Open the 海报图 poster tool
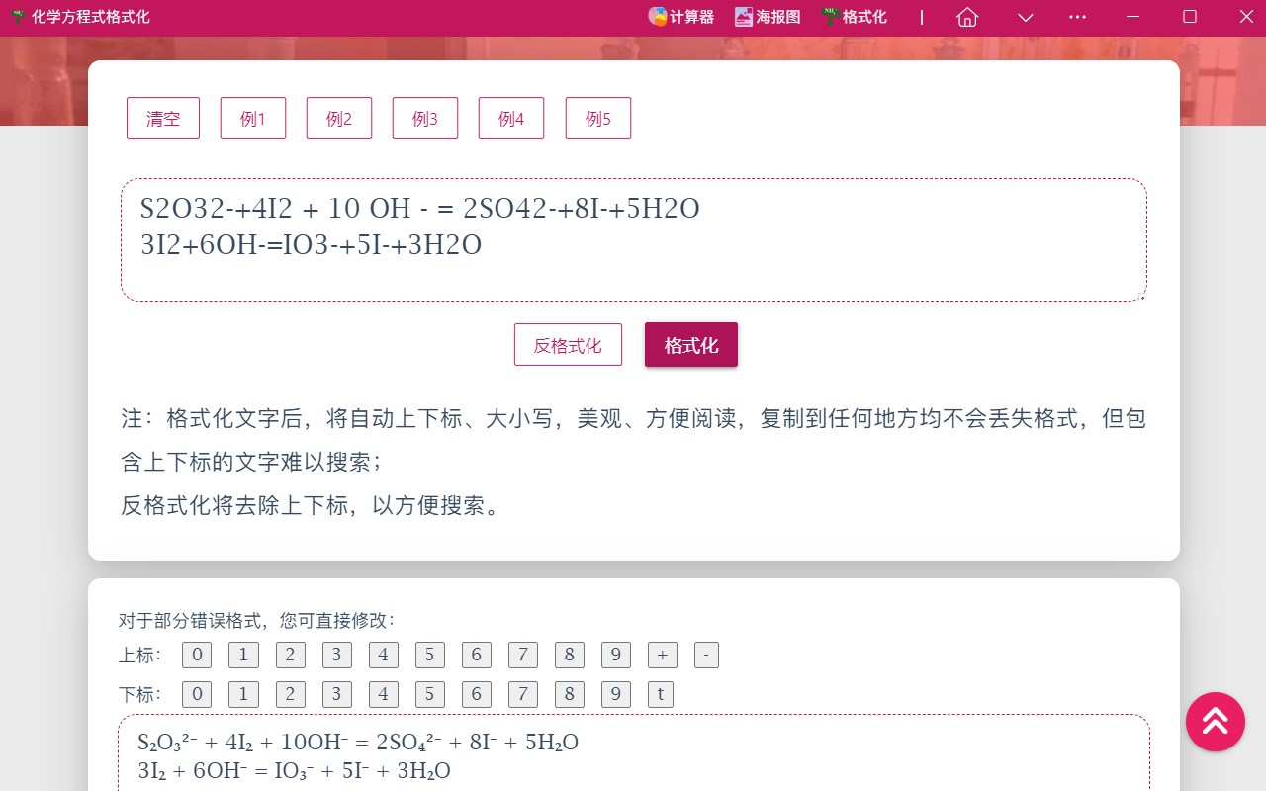The width and height of the screenshot is (1266, 791). click(768, 17)
